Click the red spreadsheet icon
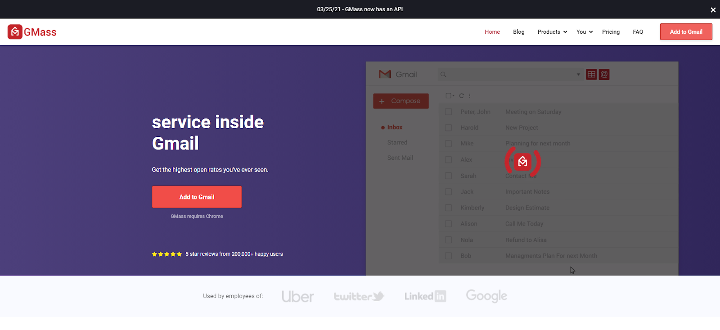 [591, 74]
